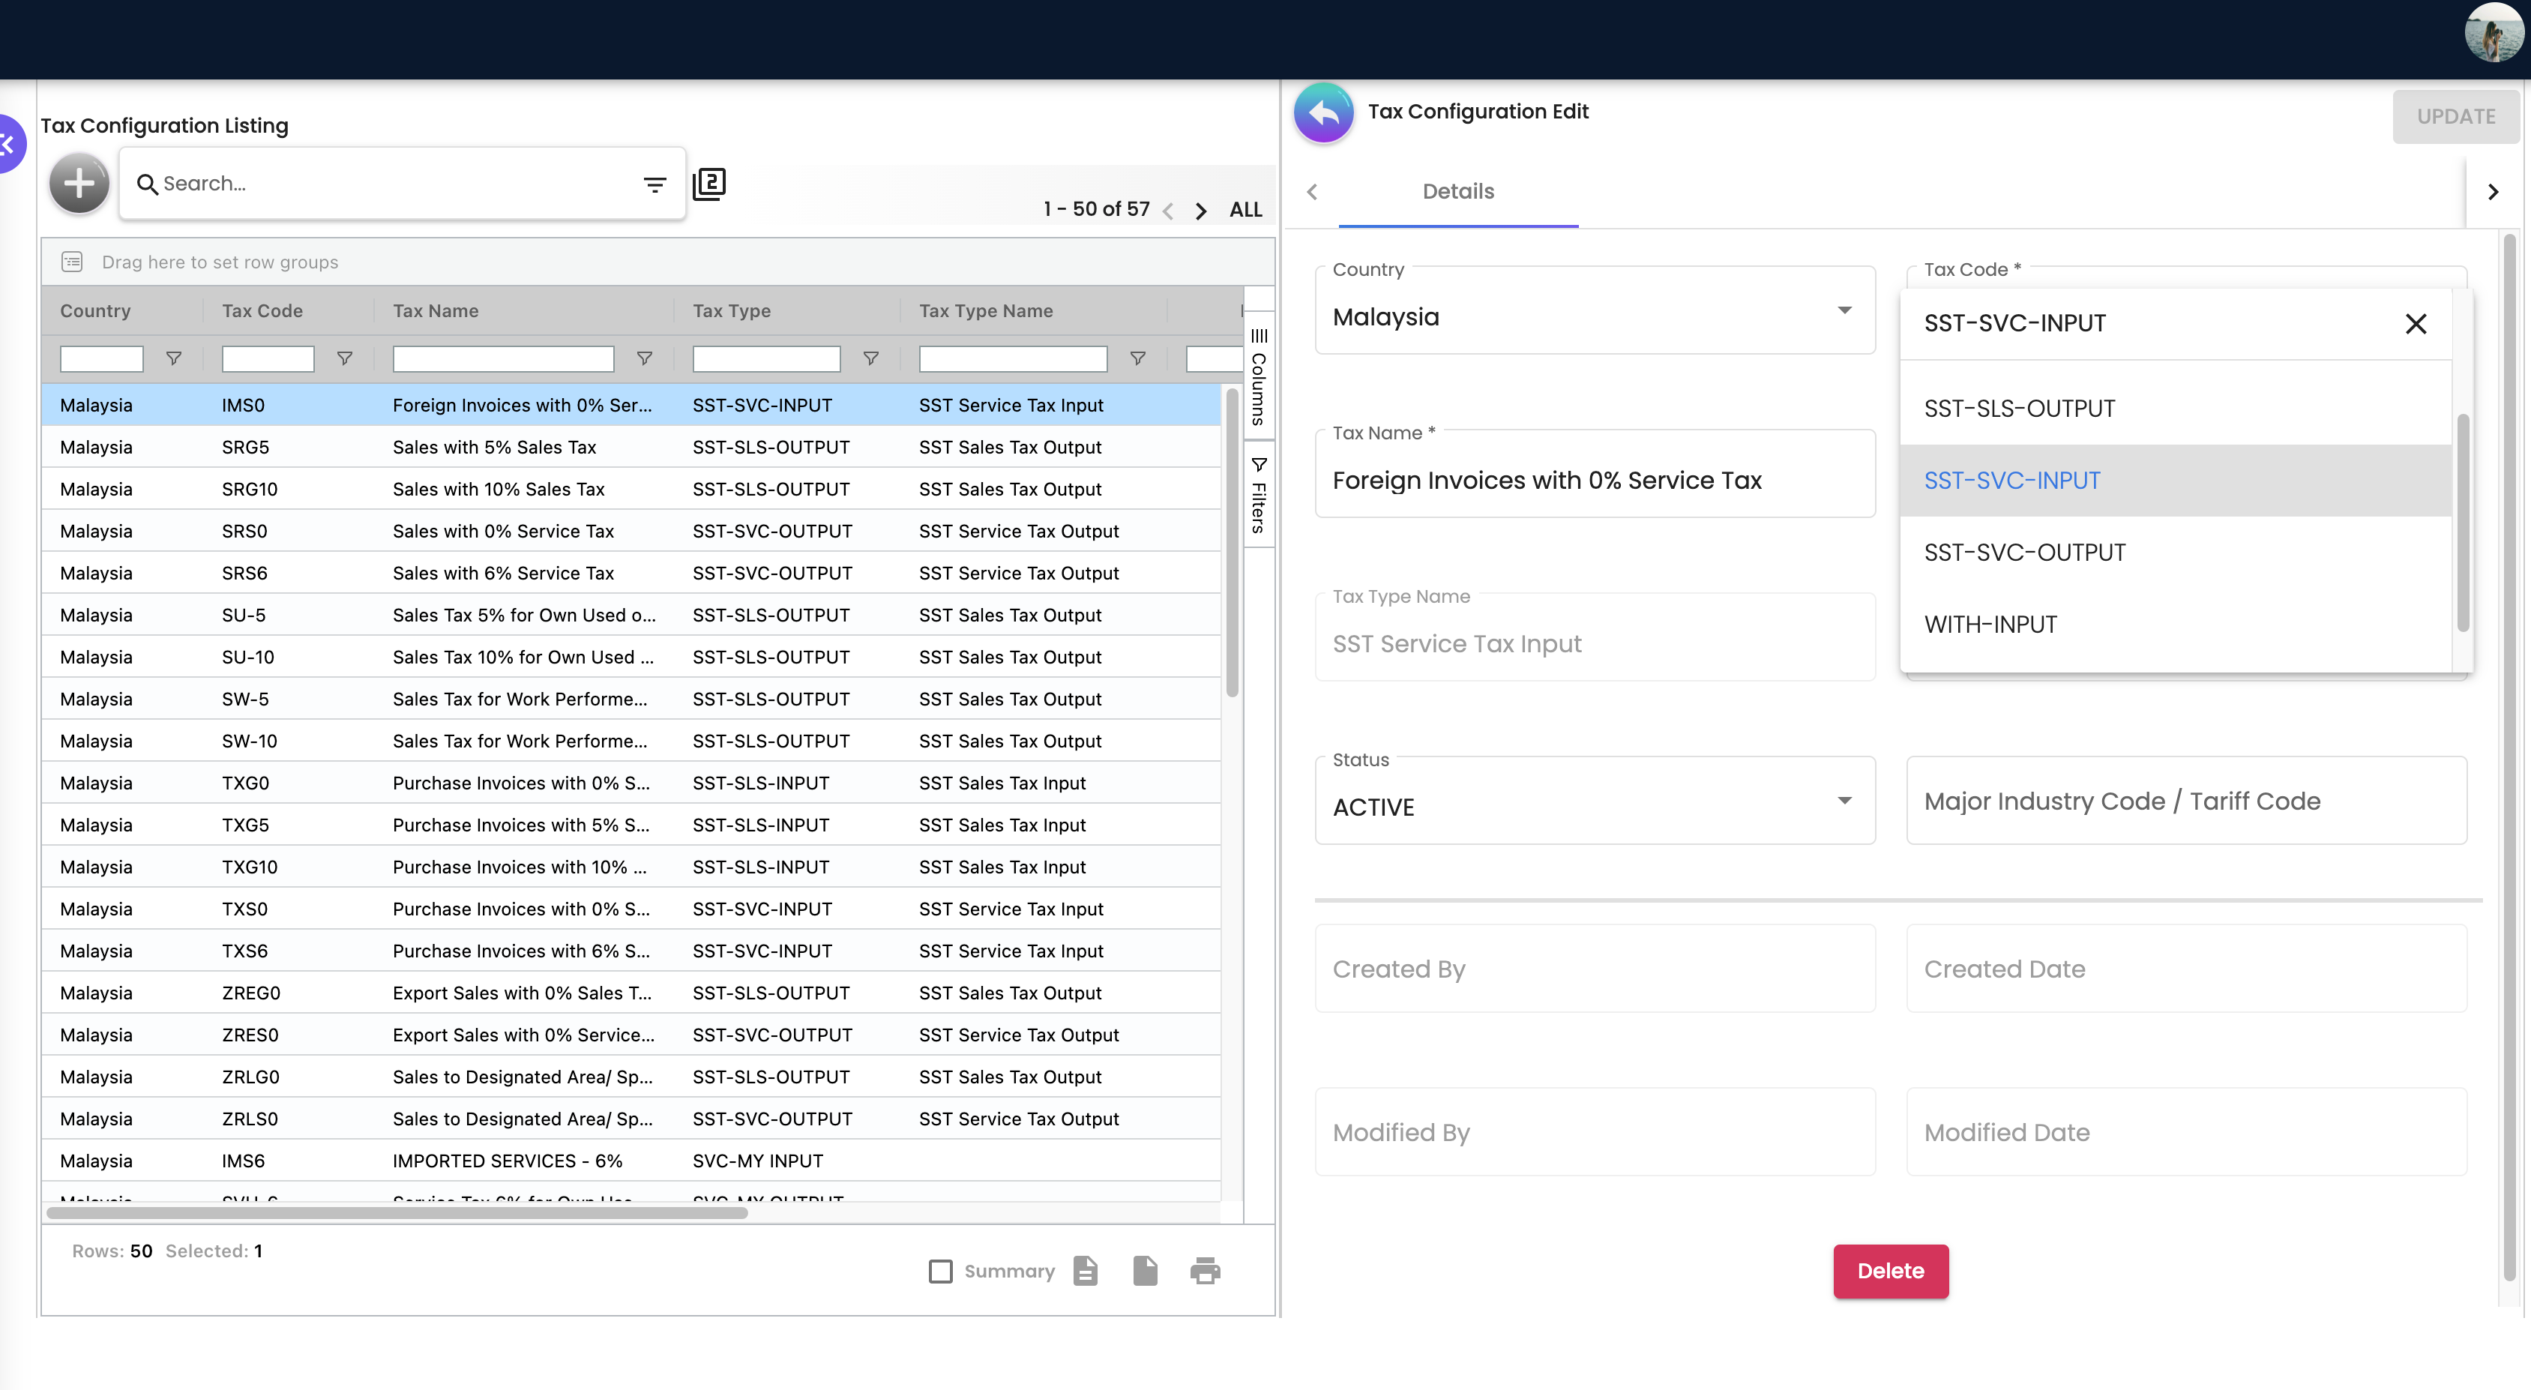This screenshot has height=1390, width=2531.
Task: Click the red Delete button
Action: point(1891,1271)
